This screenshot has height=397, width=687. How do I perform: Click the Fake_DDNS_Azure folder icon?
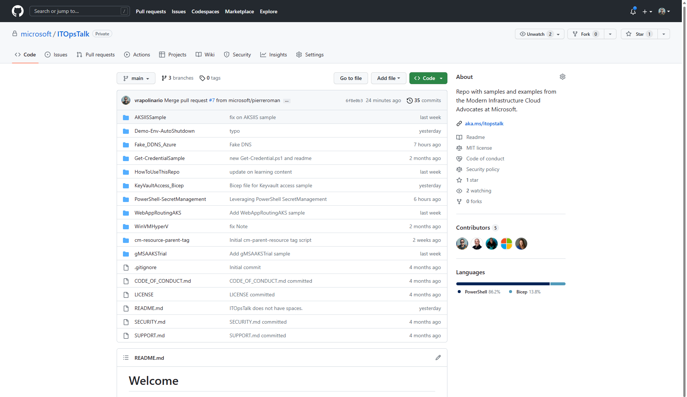pos(126,144)
